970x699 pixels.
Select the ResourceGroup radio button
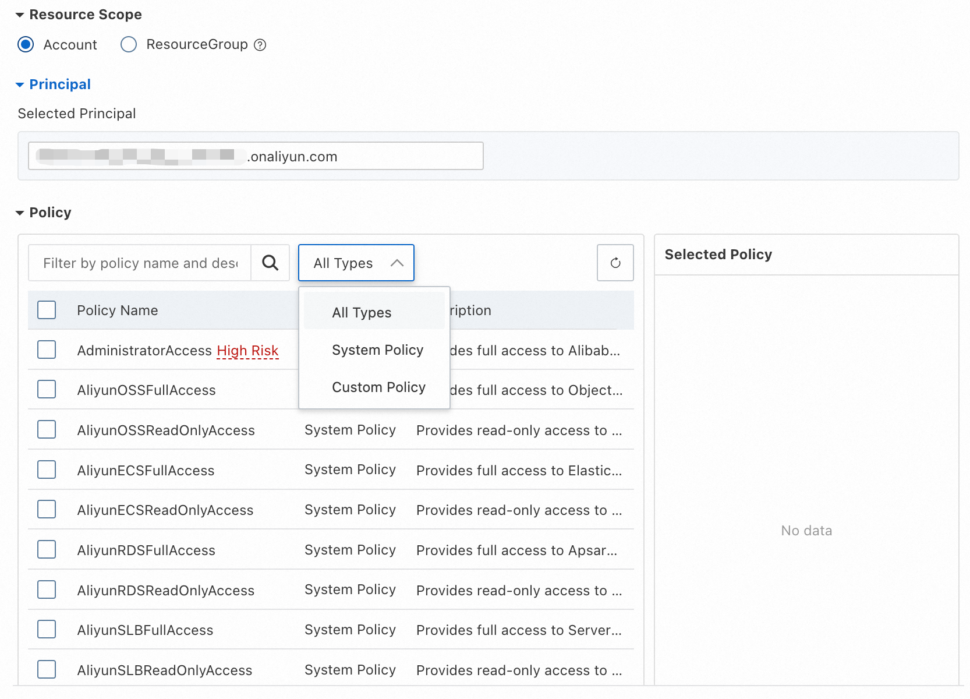click(129, 44)
